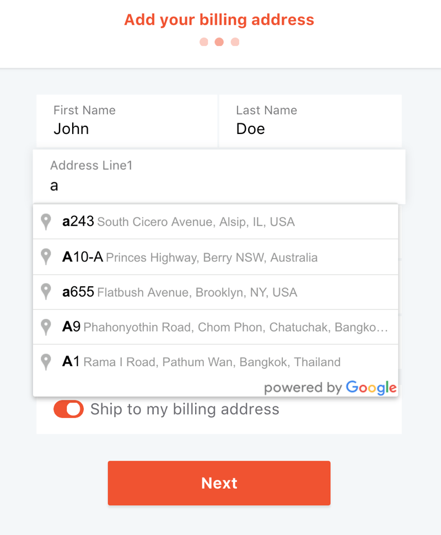Click the pin icon beside the Brooklyn address

click(x=46, y=292)
